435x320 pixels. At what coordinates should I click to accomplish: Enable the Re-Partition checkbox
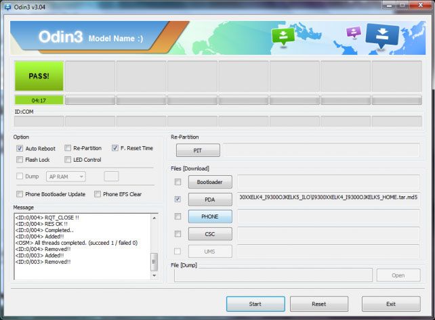pos(67,148)
